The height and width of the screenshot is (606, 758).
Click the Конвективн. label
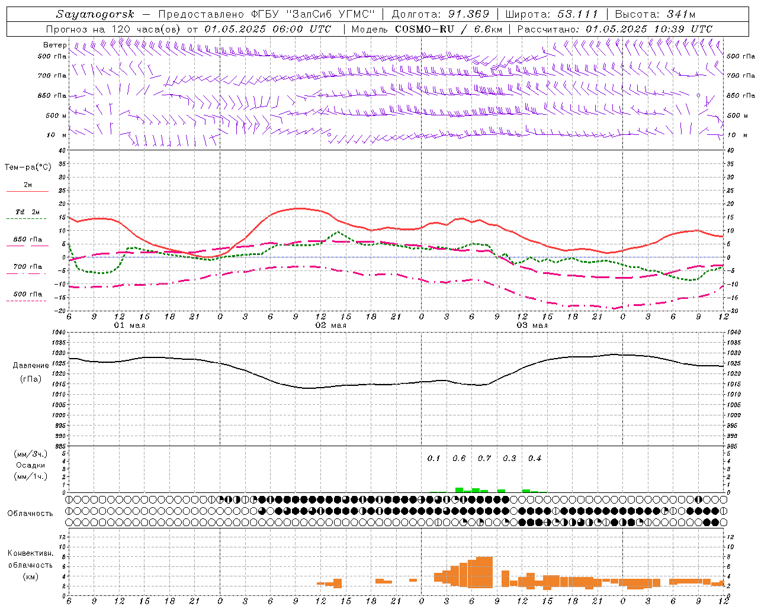point(30,553)
